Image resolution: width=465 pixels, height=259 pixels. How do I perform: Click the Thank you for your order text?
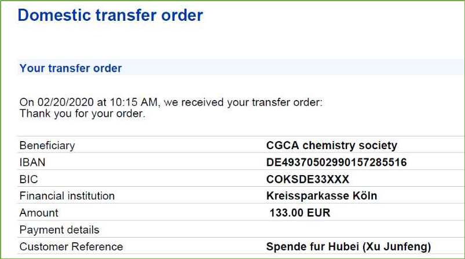coord(82,114)
